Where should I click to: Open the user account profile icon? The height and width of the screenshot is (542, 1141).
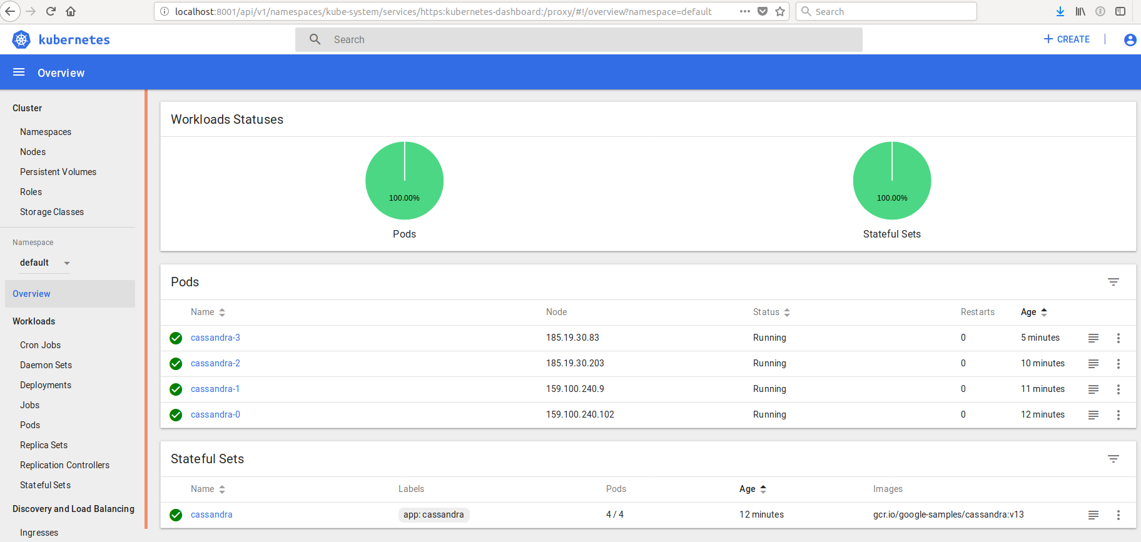1130,40
